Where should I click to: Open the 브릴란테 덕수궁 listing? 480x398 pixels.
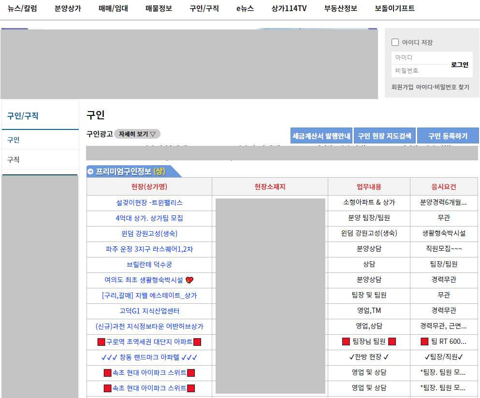[149, 265]
